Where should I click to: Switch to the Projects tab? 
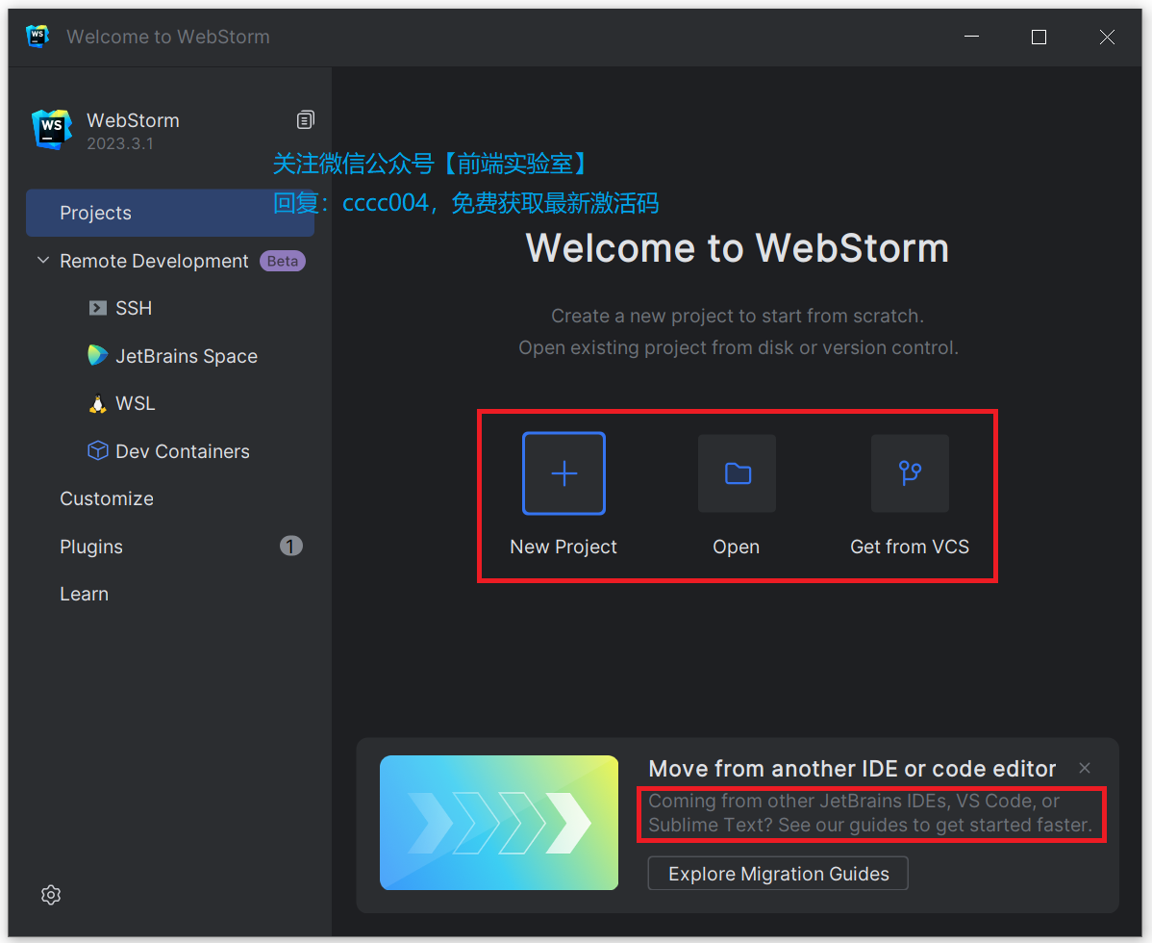(x=95, y=213)
